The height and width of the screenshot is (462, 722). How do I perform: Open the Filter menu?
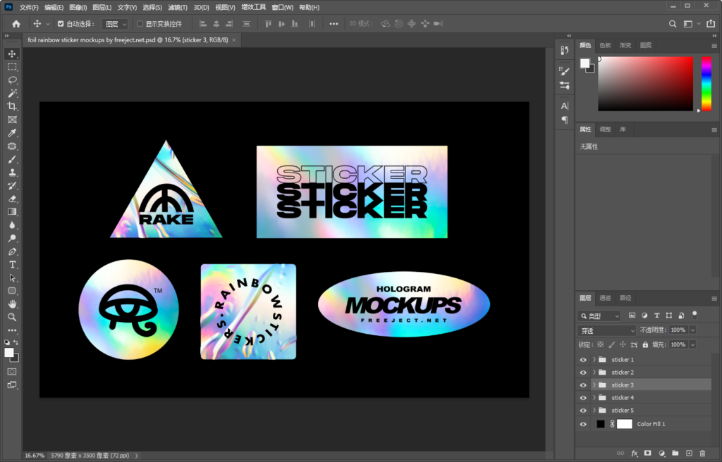[177, 7]
